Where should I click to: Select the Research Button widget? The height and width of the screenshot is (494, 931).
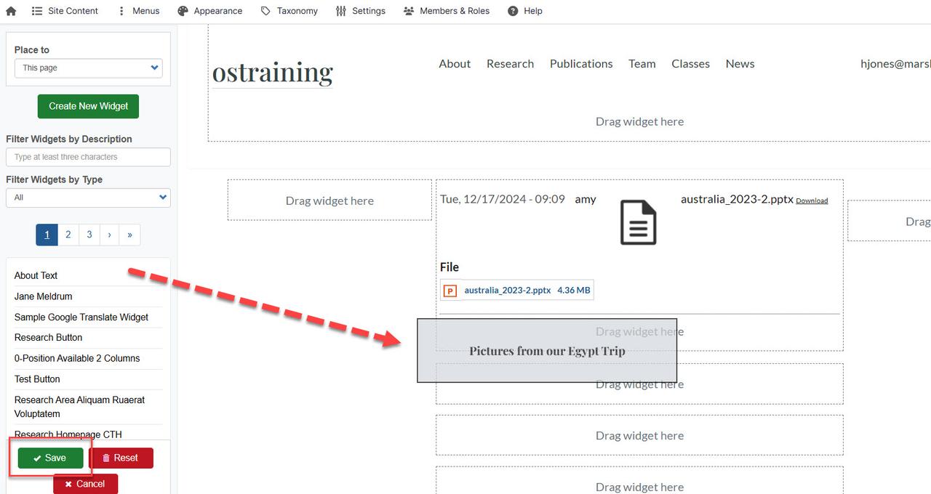(x=49, y=338)
